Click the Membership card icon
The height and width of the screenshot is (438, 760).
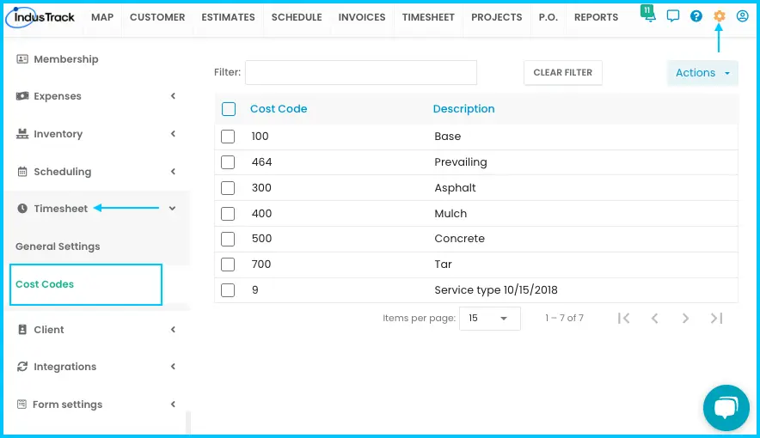[22, 59]
